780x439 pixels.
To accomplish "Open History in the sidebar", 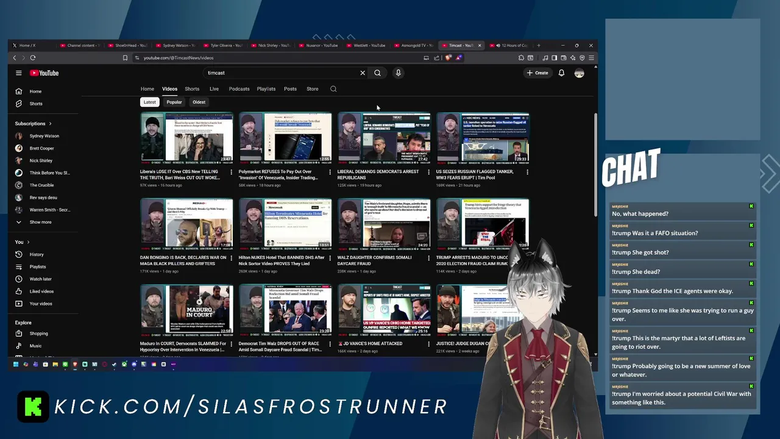I will click(46, 254).
